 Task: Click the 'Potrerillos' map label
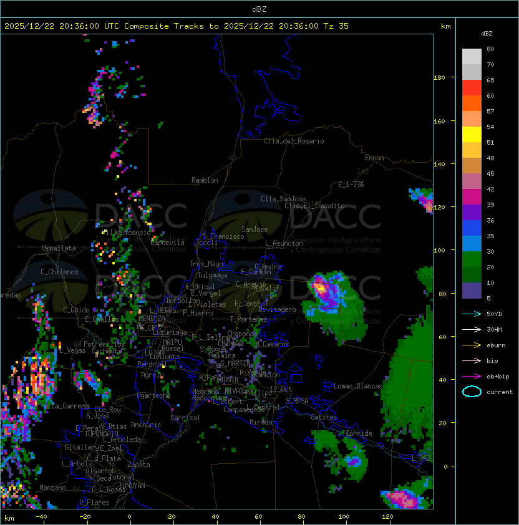[x=104, y=344]
